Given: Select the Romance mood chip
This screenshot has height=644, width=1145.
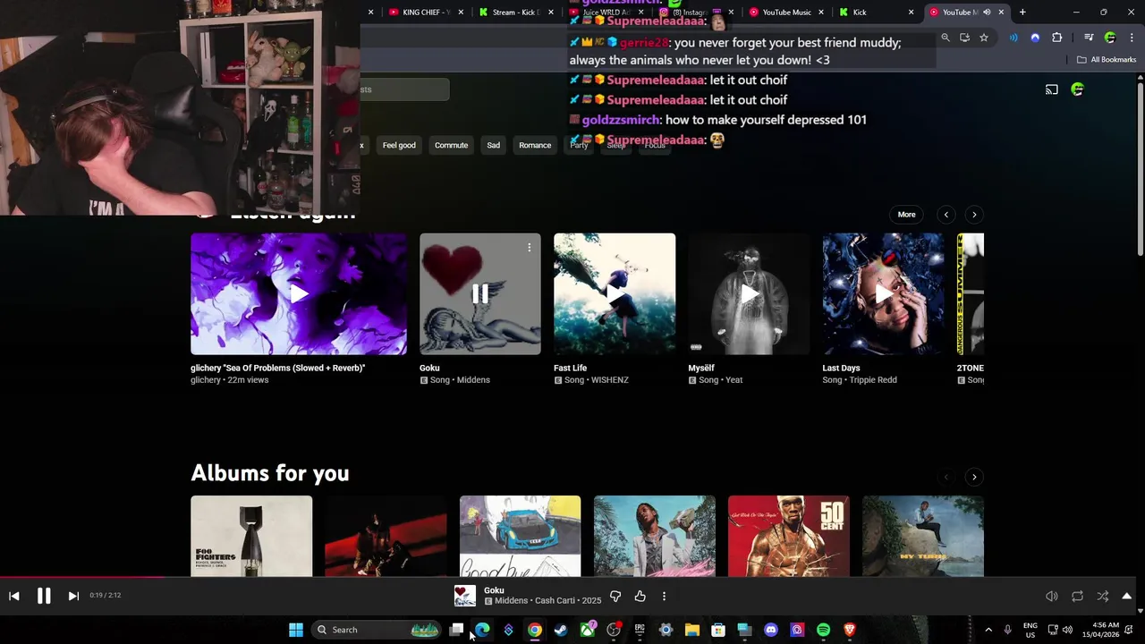Looking at the screenshot, I should [535, 145].
